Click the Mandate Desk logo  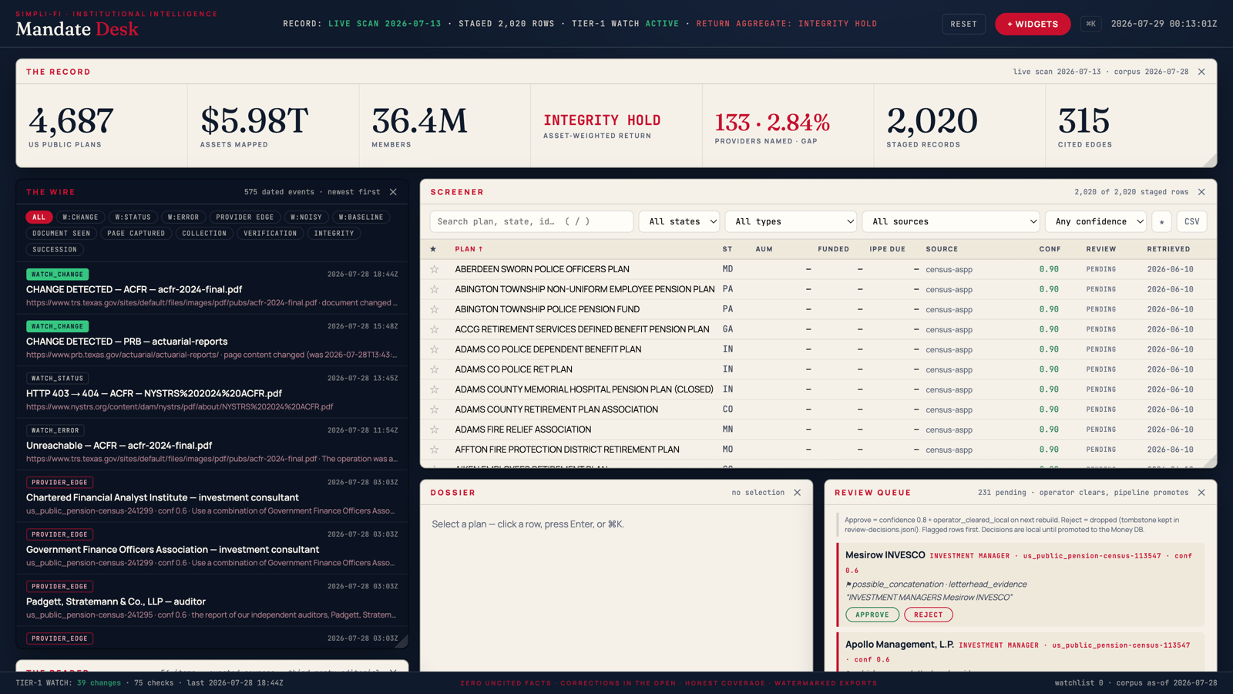coord(77,29)
